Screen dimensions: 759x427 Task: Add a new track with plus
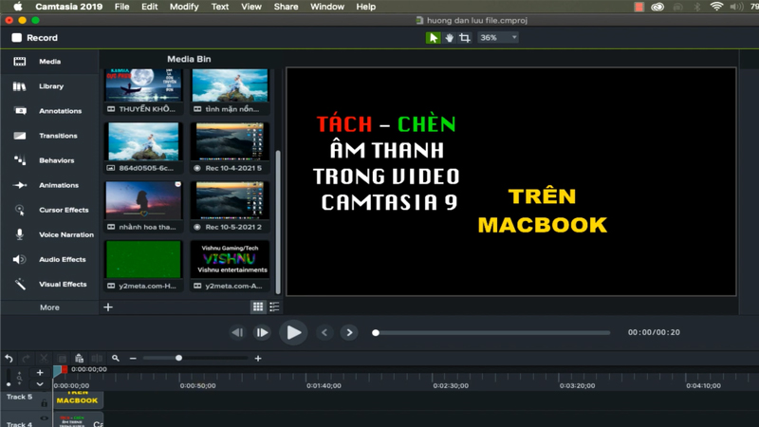tap(40, 372)
